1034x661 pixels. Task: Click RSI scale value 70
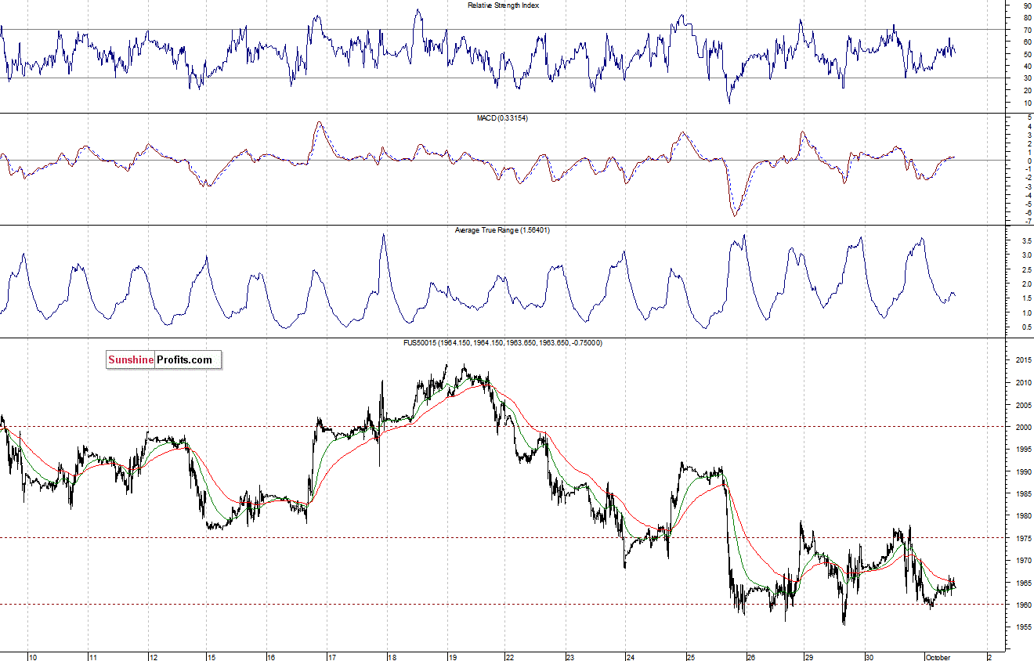(1026, 30)
